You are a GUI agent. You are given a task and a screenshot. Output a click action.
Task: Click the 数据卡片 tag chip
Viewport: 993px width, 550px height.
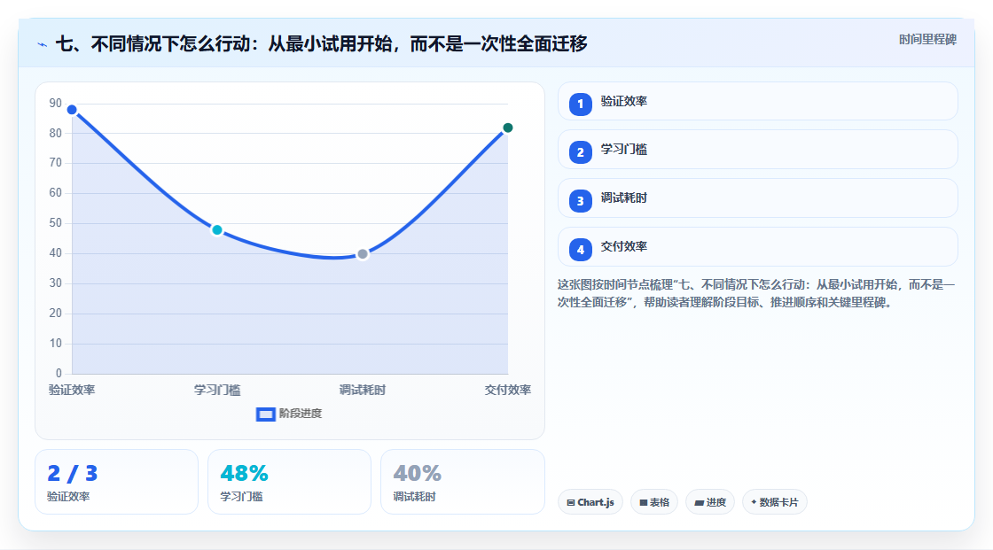775,502
